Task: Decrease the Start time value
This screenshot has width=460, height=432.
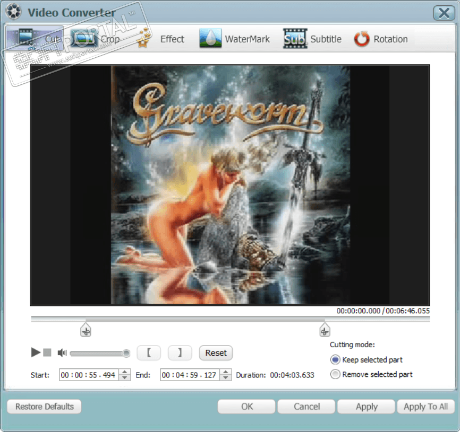Action: (125, 378)
